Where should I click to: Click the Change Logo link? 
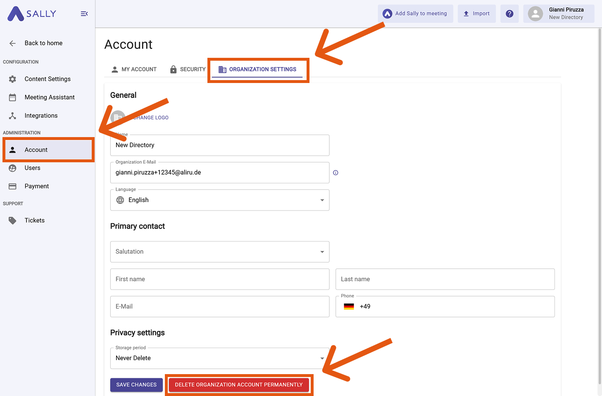pyautogui.click(x=151, y=118)
